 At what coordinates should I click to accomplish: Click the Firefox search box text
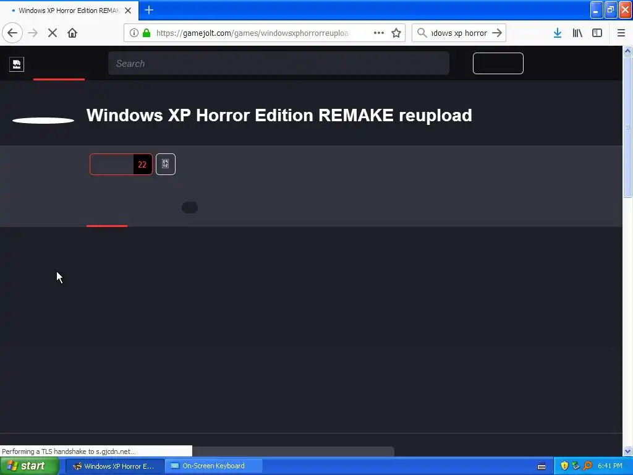(x=459, y=33)
